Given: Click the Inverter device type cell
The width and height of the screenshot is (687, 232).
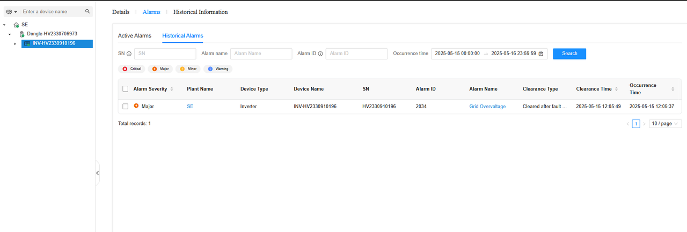Looking at the screenshot, I should pos(249,106).
